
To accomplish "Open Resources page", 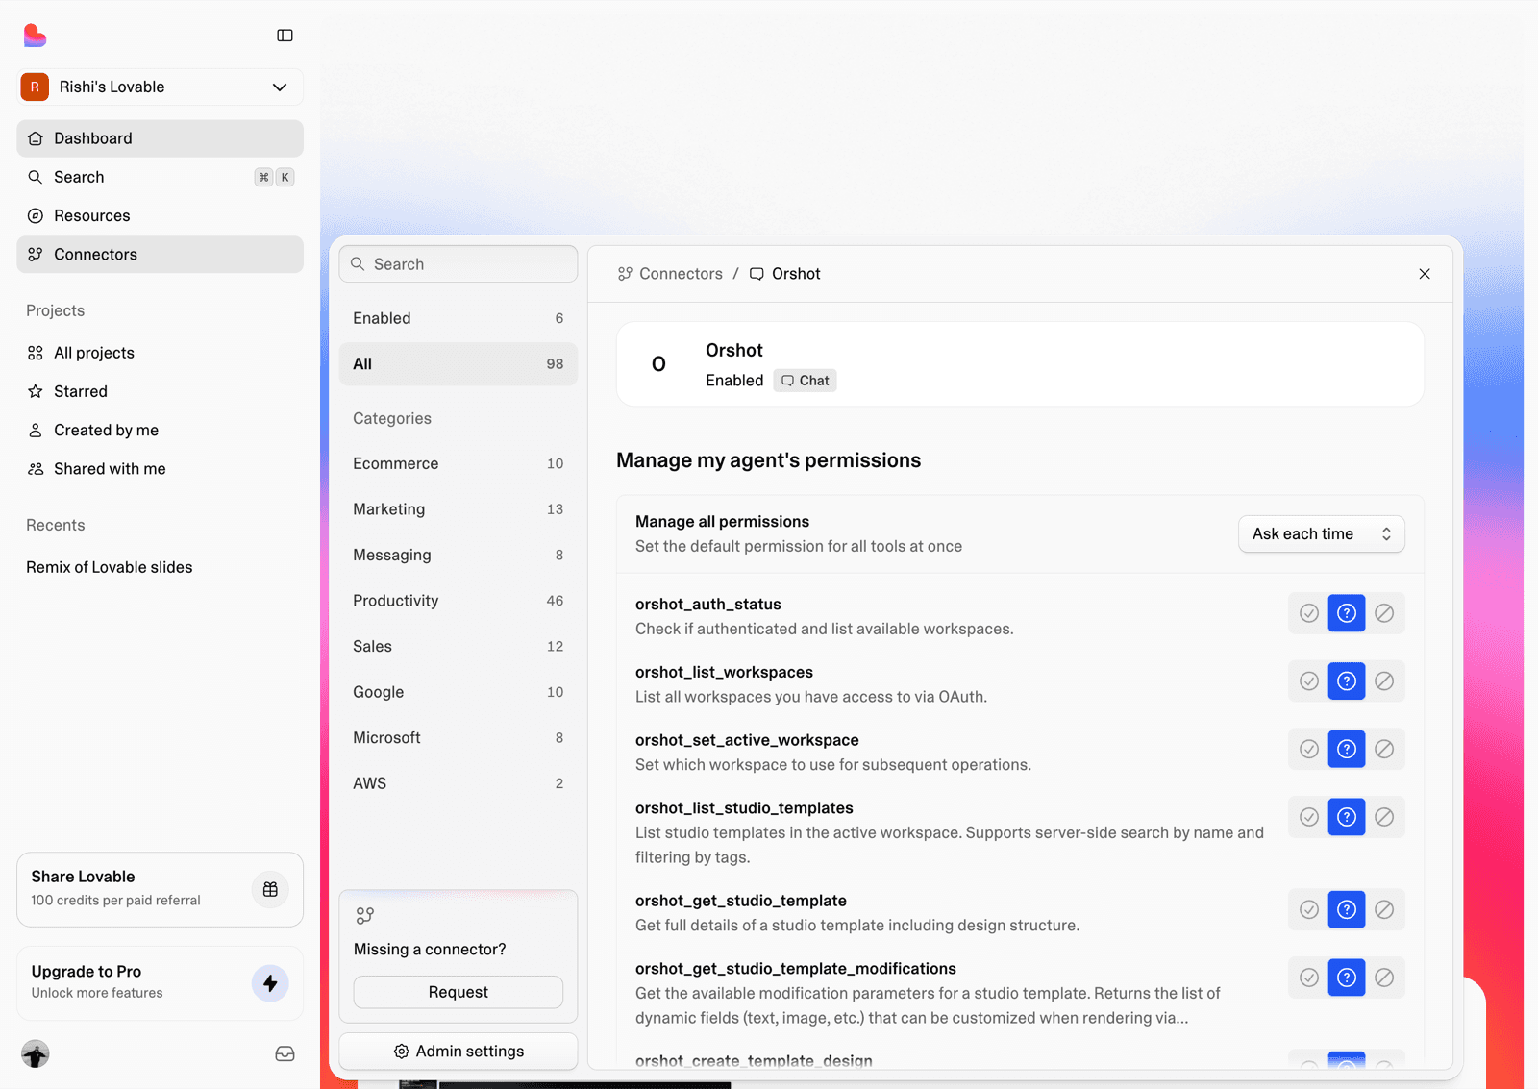I will point(161,215).
